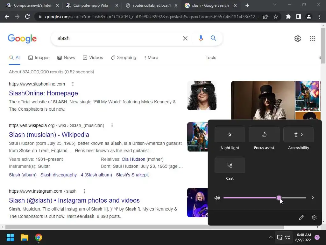The width and height of the screenshot is (326, 245).
Task: Open the tab search dropdown arrow
Action: (x=275, y=4)
